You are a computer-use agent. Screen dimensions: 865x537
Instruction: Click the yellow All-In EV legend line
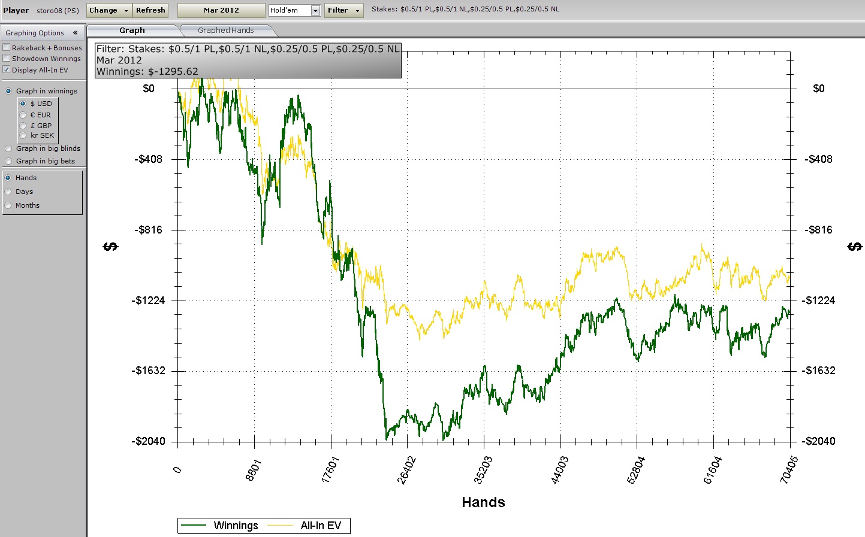[280, 526]
